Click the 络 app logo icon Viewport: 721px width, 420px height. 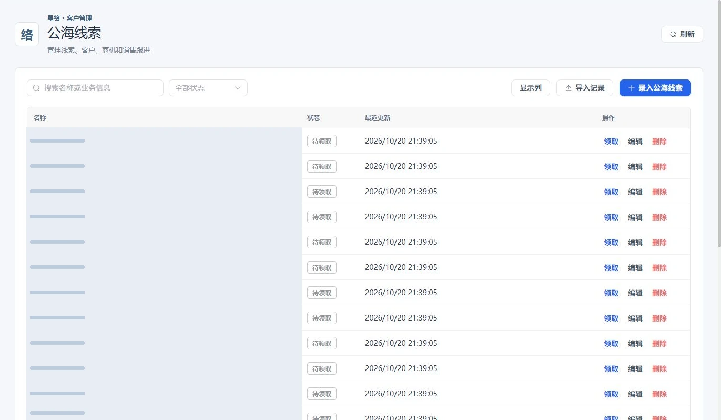tap(27, 34)
